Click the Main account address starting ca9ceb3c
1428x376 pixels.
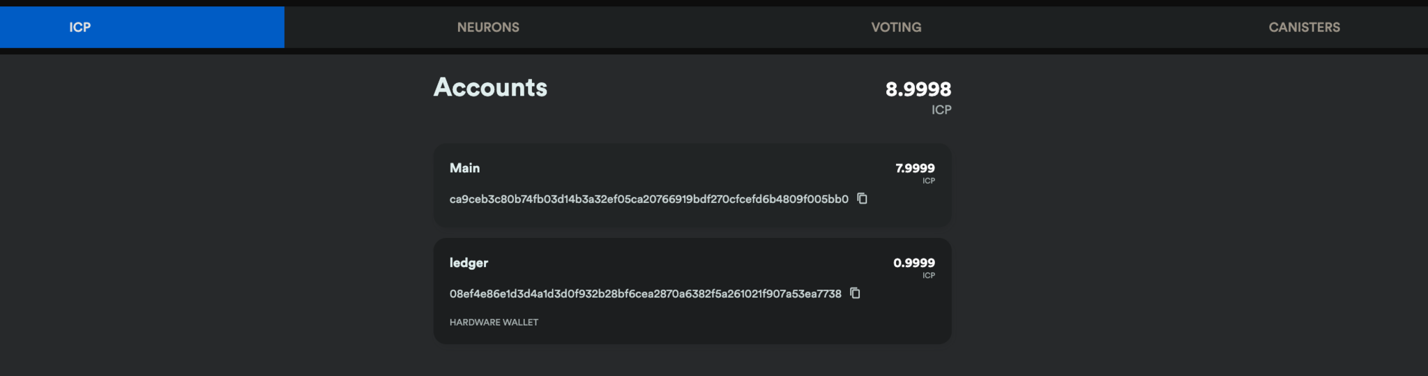coord(648,200)
